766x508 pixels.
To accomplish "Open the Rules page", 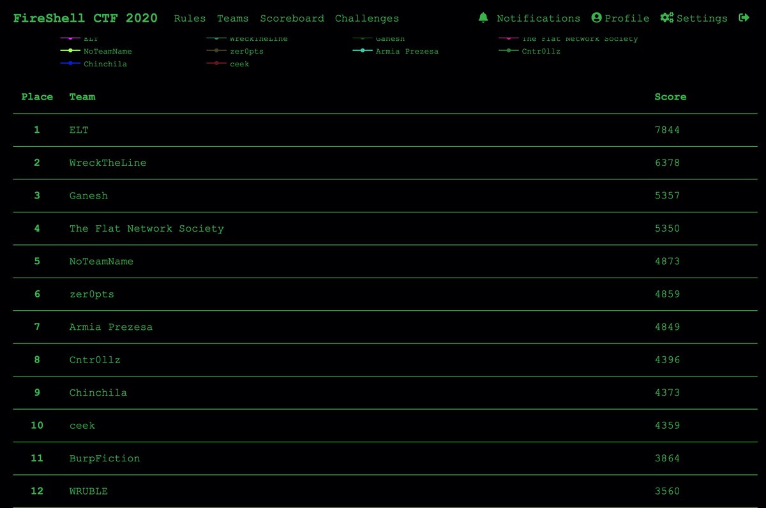I will point(190,19).
